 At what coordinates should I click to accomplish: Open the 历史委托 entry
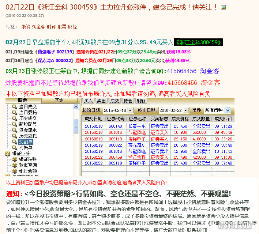28,136
